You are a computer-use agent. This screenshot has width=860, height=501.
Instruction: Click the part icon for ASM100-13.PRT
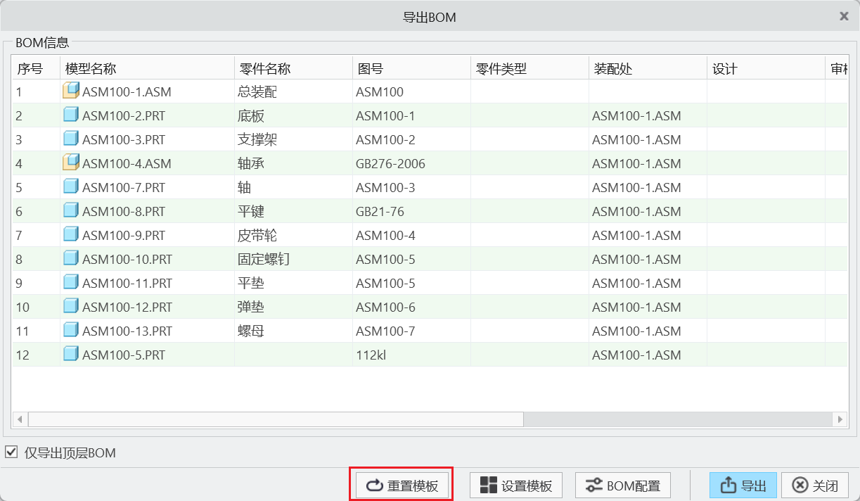click(71, 330)
